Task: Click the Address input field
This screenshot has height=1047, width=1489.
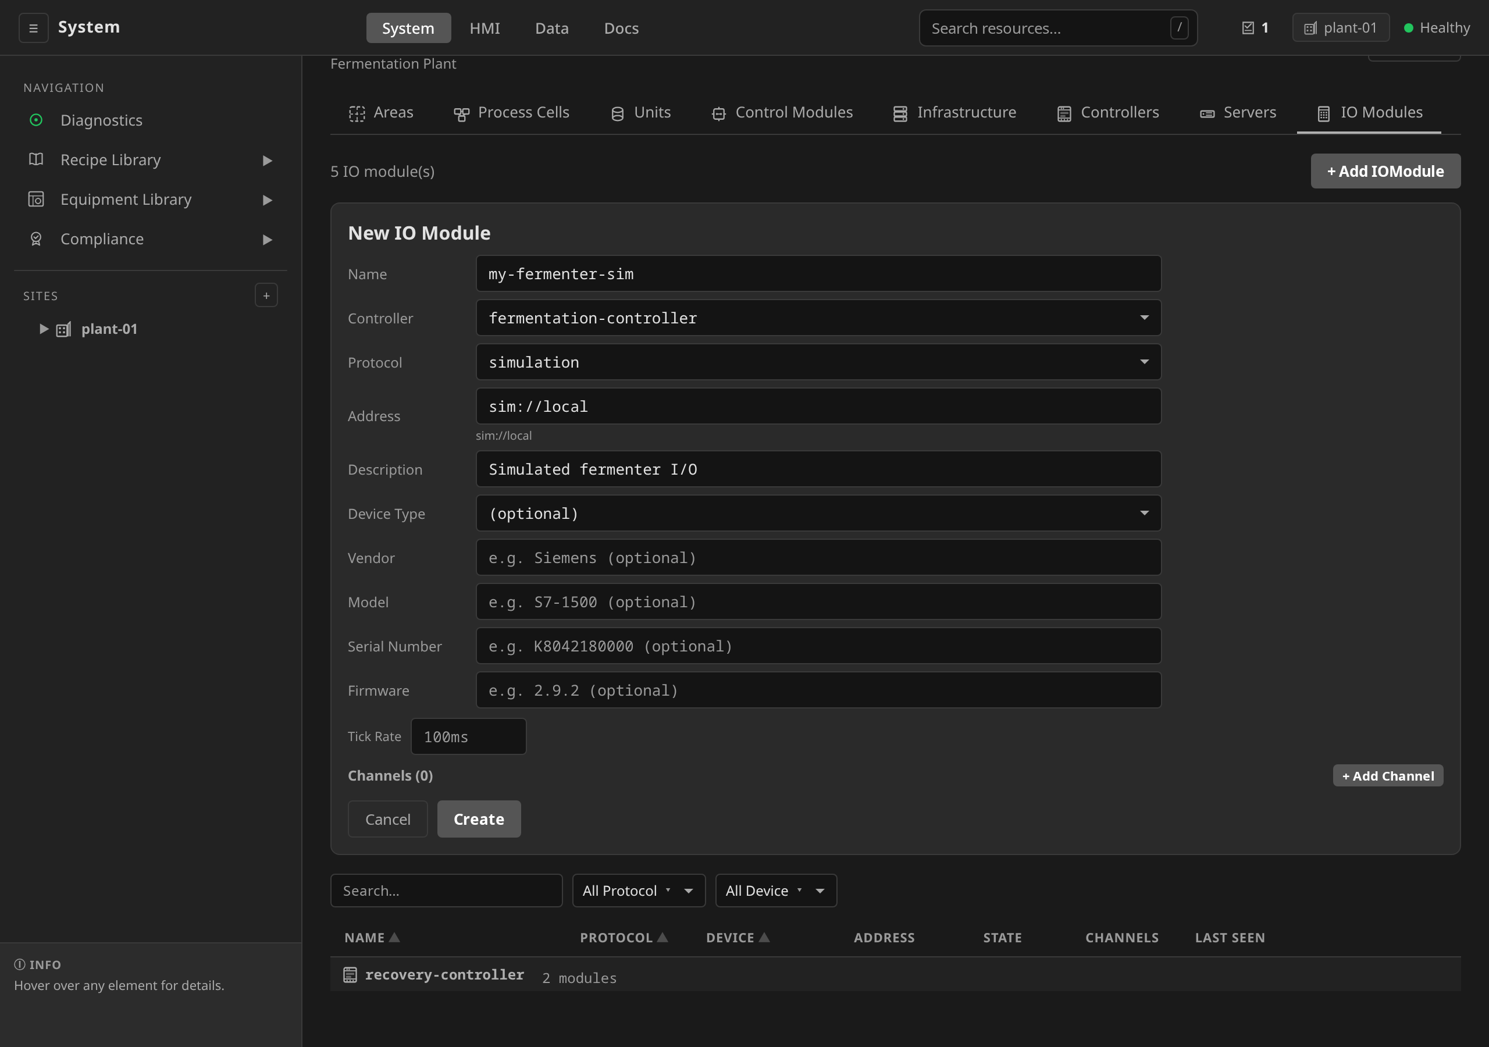Action: (x=818, y=406)
